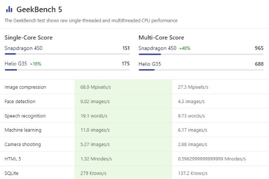269x179 pixels.
Task: Open the single-core Snapdragon 450 link
Action: [x=23, y=48]
